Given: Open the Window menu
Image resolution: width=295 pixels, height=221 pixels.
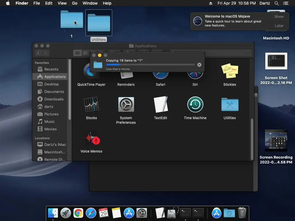Looking at the screenshot, I should tap(90, 3).
